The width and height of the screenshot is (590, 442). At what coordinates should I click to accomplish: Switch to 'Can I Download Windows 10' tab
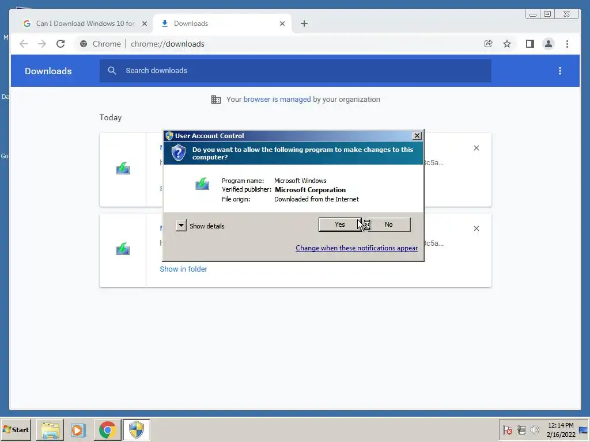click(x=85, y=23)
